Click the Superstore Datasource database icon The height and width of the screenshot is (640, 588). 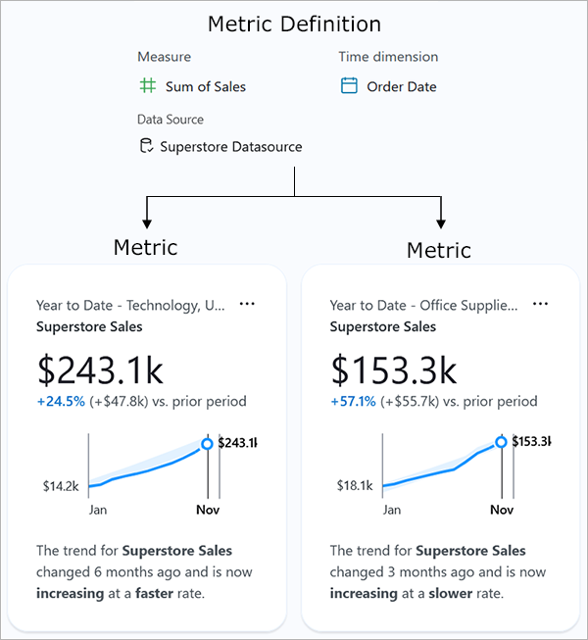click(146, 147)
